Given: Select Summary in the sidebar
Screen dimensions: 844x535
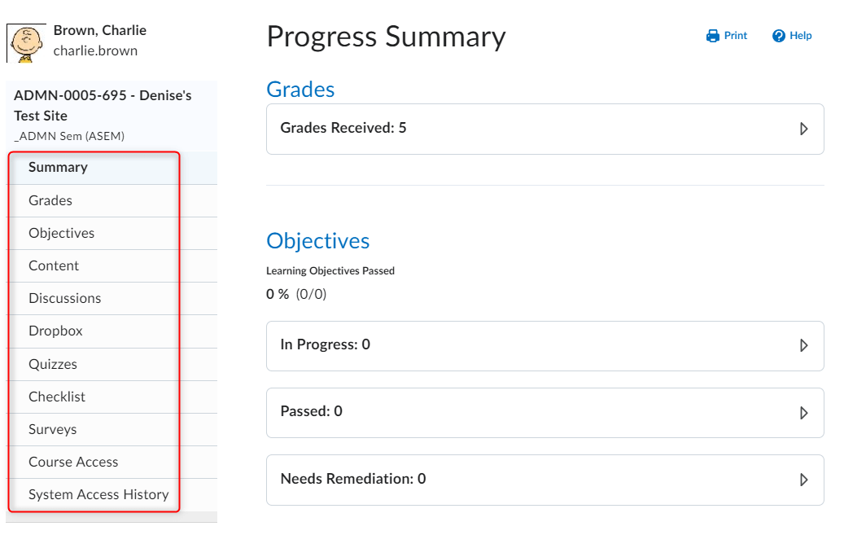Looking at the screenshot, I should (58, 168).
